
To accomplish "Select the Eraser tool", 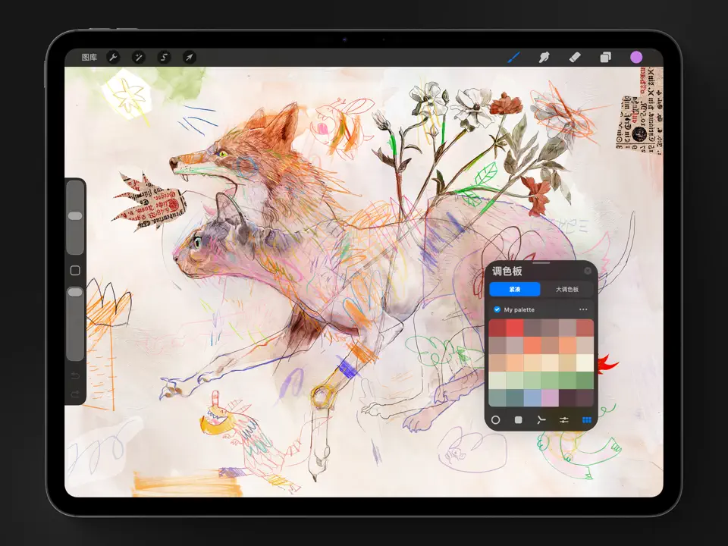I will 574,57.
